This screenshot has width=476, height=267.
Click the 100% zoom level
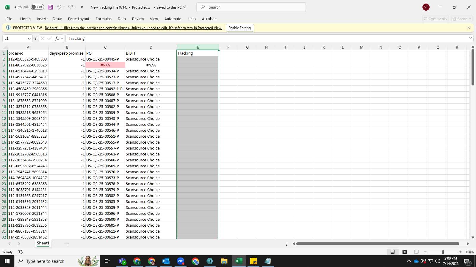469,252
